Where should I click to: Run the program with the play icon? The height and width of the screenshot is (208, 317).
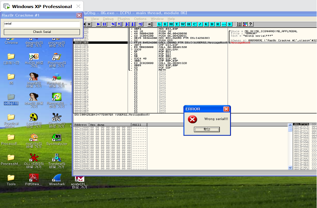pyautogui.click(x=99, y=24)
